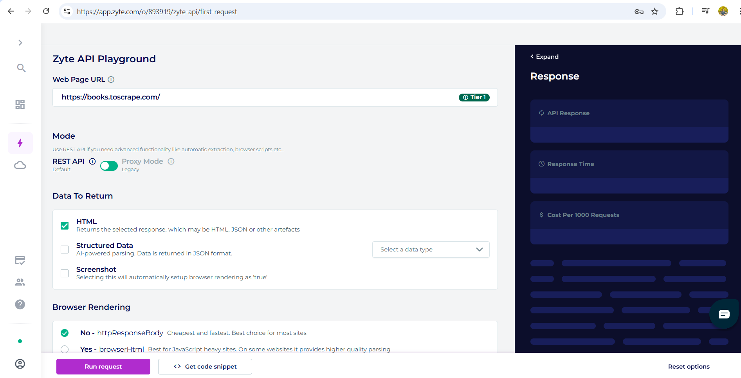The image size is (741, 378).
Task: Open the team members icon
Action: tap(20, 282)
